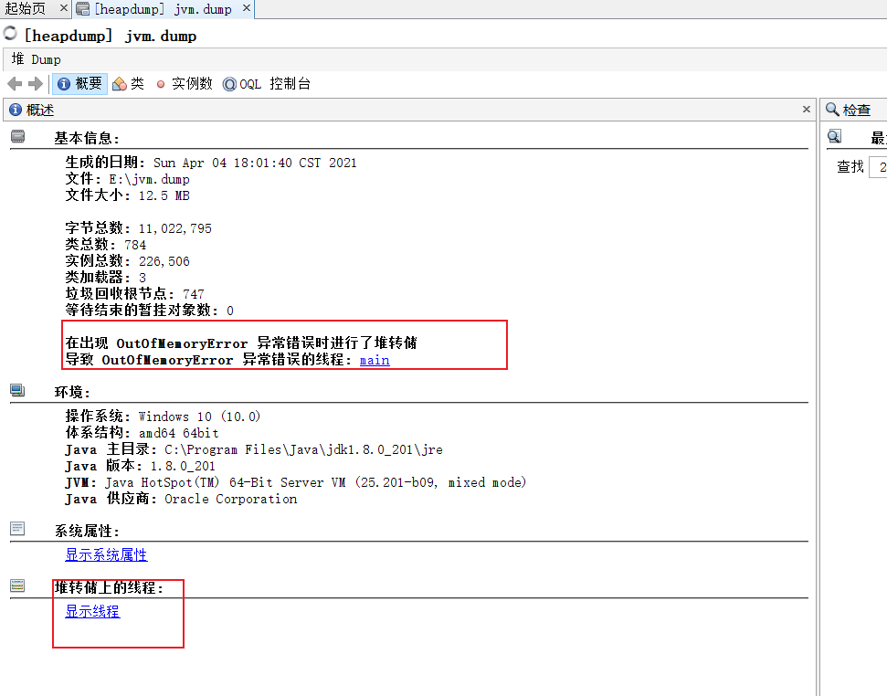Click the OS value Windows 10 (10.0)
Viewport: 887px width, 696px height.
coord(200,417)
